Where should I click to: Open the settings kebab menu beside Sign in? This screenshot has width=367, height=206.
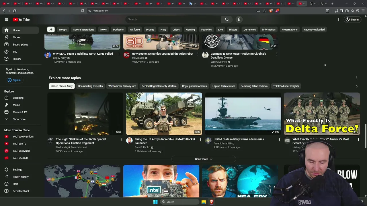click(339, 19)
